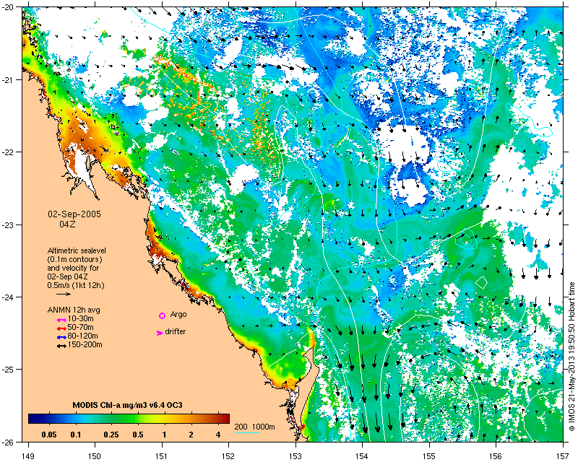Click the '200 1000m' depth contour label
578x462 pixels.
click(x=255, y=427)
